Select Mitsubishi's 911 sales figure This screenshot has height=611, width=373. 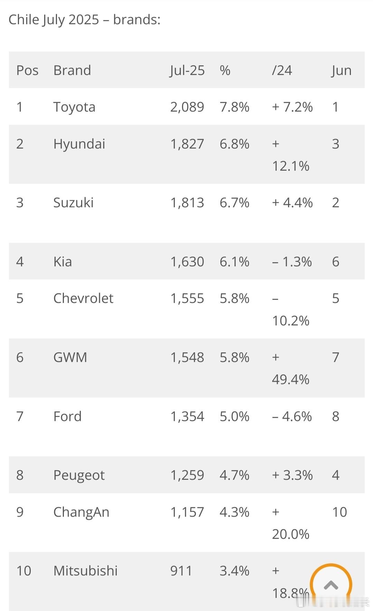pyautogui.click(x=181, y=571)
